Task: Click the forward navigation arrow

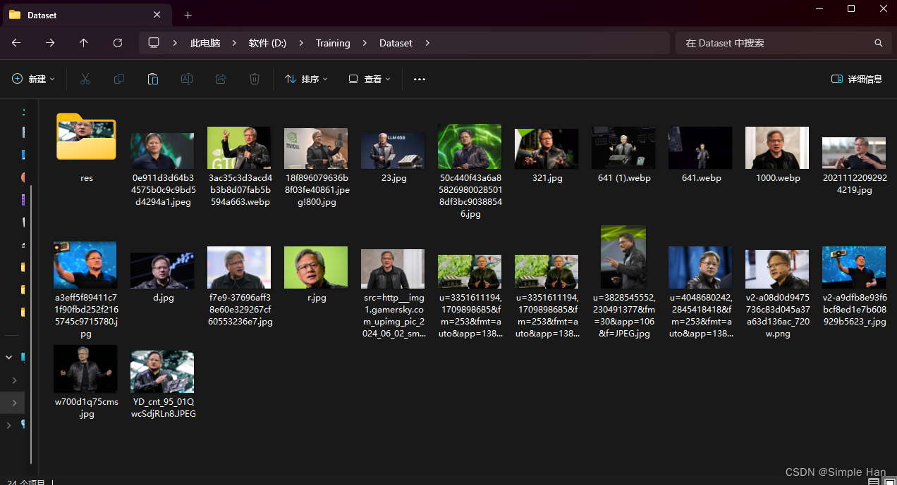Action: (50, 43)
